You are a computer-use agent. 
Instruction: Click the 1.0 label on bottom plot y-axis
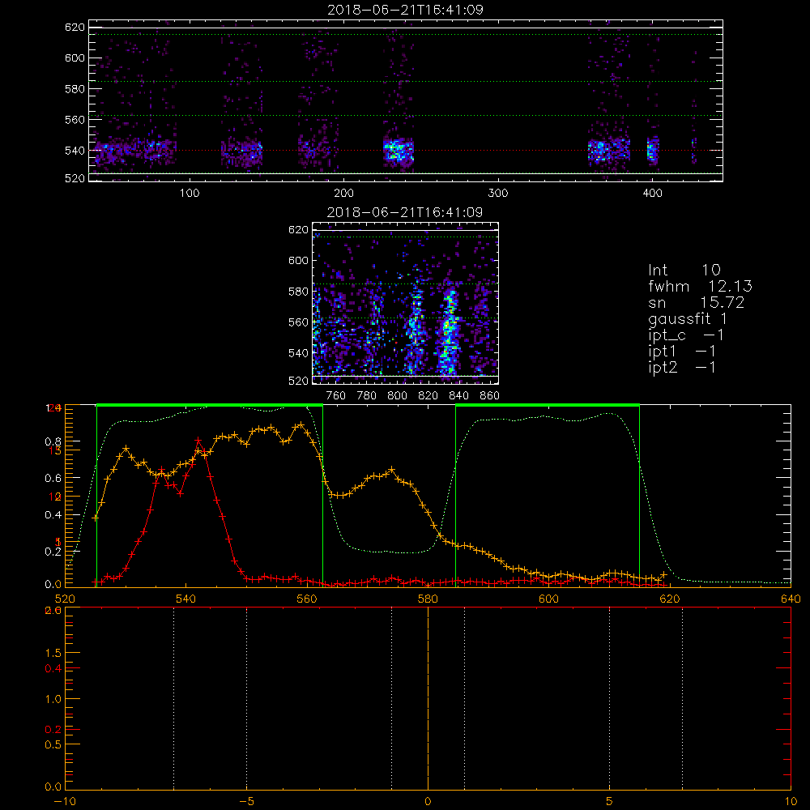tap(53, 699)
